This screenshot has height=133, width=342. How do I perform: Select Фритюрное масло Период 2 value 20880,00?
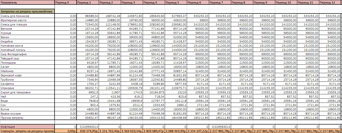click(110, 20)
